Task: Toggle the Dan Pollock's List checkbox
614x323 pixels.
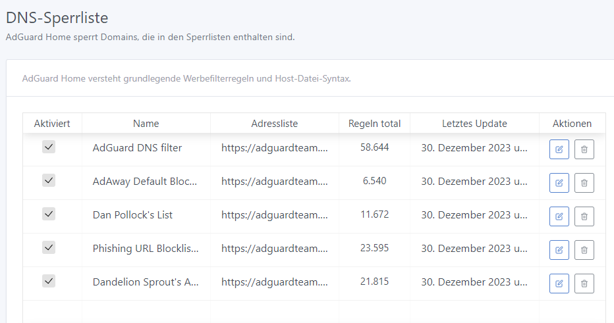Action: (x=49, y=214)
